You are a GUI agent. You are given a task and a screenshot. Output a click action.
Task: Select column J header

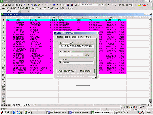click(132, 18)
